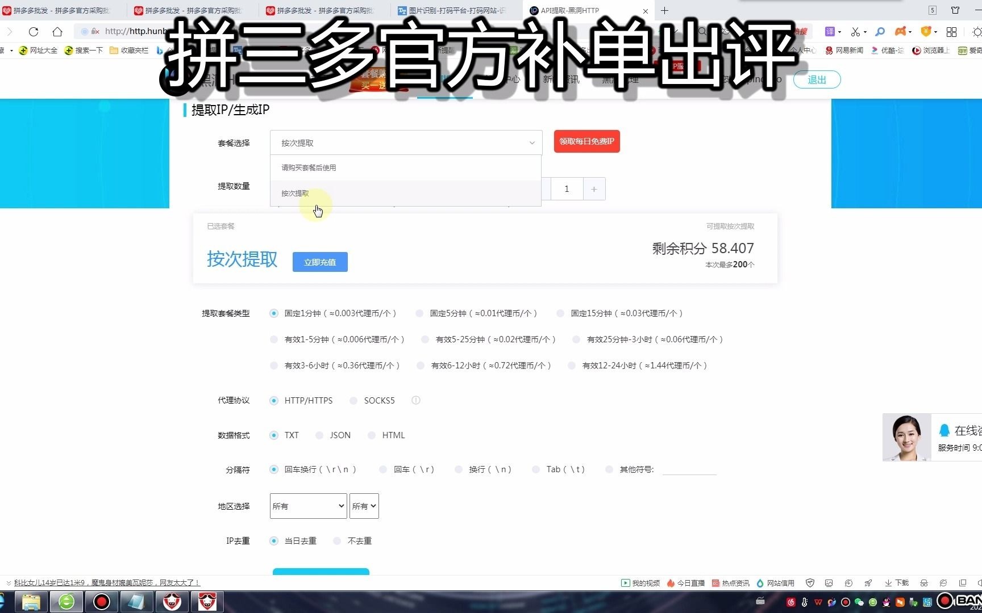Select 固定1分钟 package type

pyautogui.click(x=274, y=313)
